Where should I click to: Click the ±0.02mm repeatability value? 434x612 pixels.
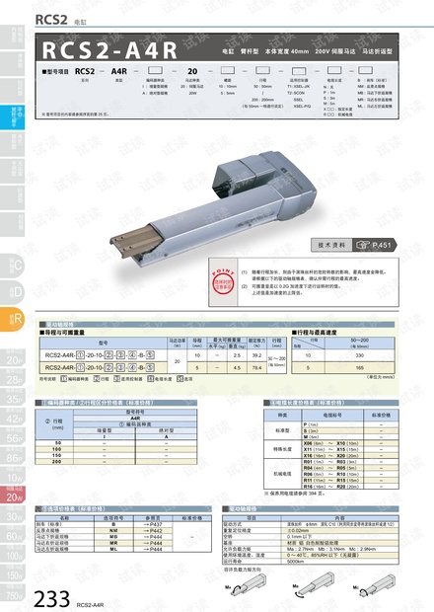298,530
